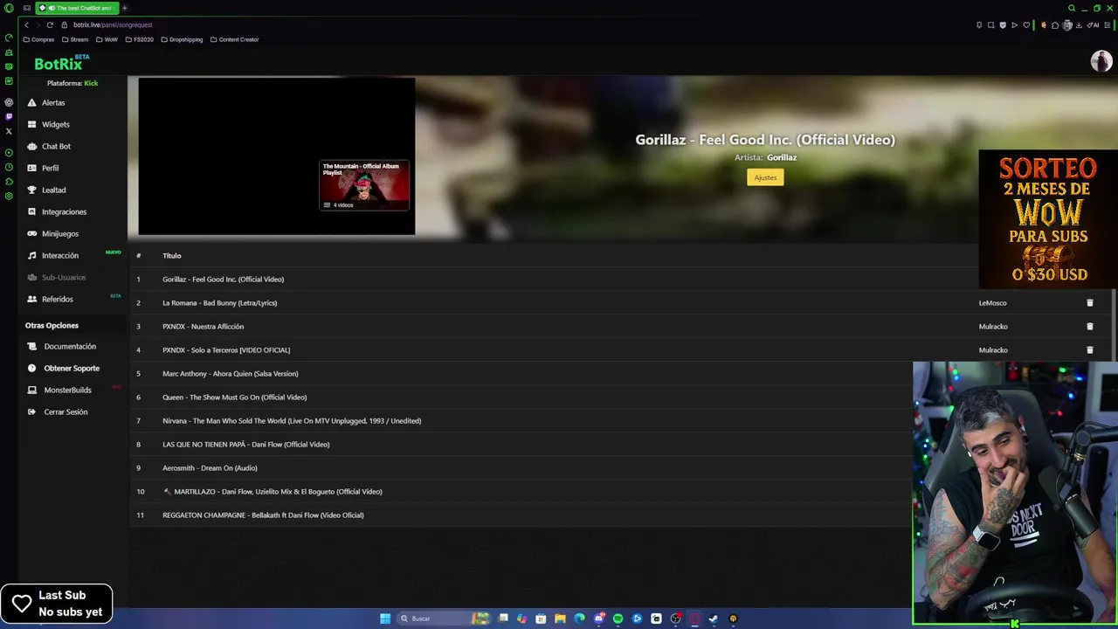This screenshot has width=1118, height=629.
Task: Select 'Aerosmith - Dream On (Audio)' row
Action: tap(522, 467)
